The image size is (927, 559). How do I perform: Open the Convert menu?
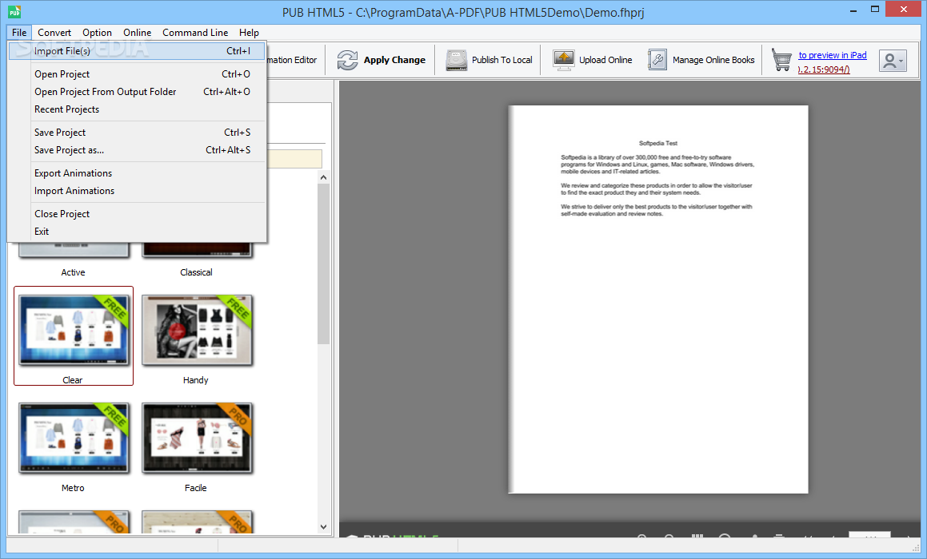point(54,33)
